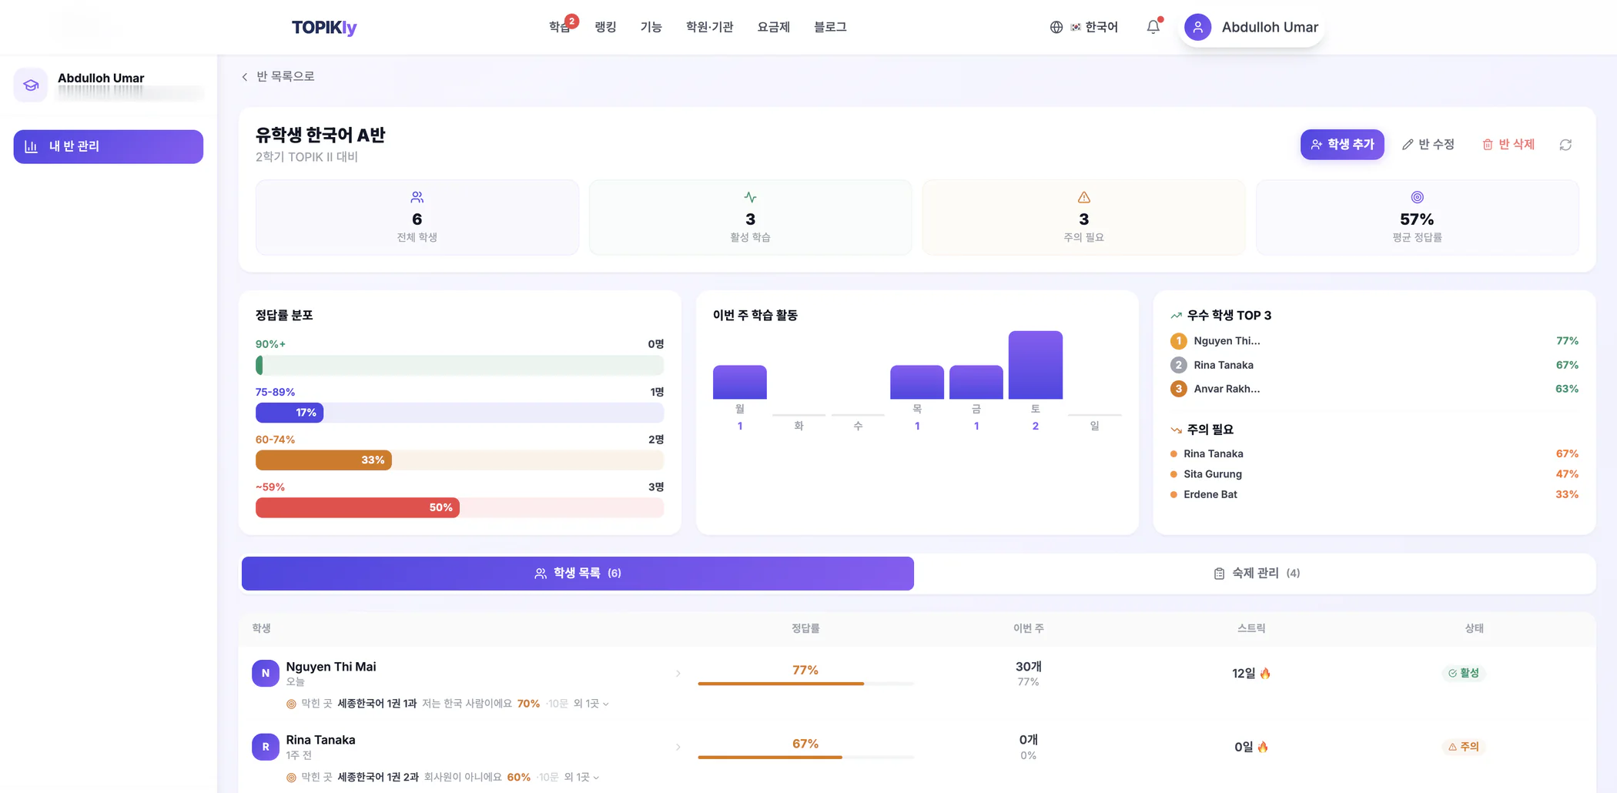Click the average accuracy target icon

pos(1417,197)
